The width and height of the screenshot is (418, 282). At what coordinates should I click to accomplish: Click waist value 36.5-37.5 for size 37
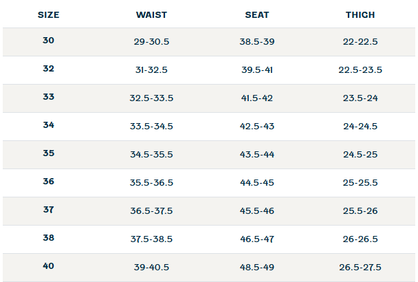point(151,211)
